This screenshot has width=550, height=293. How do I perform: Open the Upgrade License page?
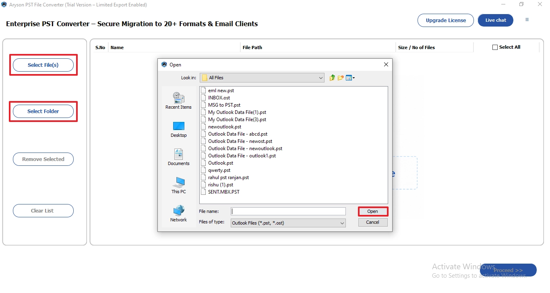pyautogui.click(x=446, y=20)
